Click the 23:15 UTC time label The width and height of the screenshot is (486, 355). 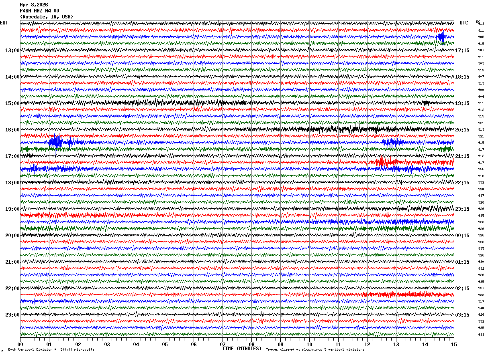(x=462, y=209)
